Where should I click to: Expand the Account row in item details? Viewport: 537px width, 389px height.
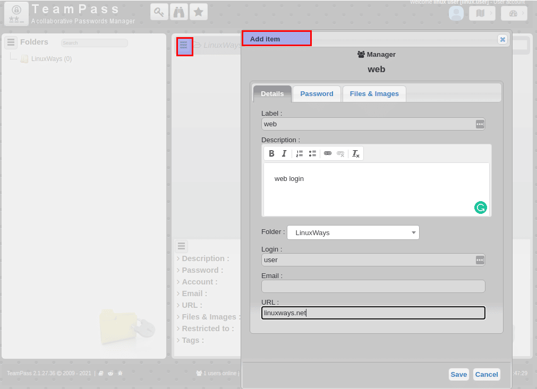click(197, 282)
